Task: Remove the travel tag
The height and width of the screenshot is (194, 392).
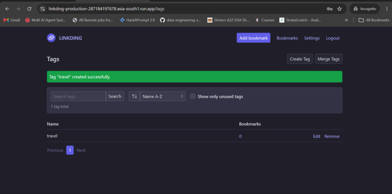Action: click(332, 136)
